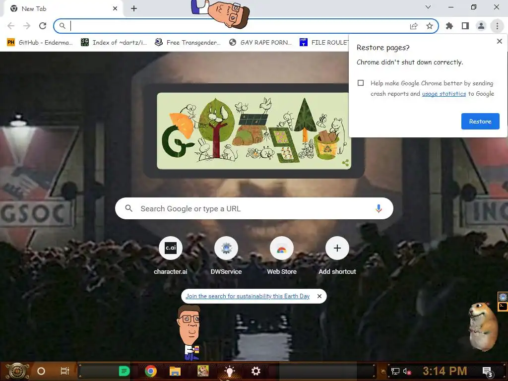
Task: Open the hamster Box taskbar app
Action: coord(203,371)
